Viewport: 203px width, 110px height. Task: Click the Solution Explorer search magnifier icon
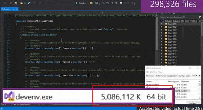(200, 17)
